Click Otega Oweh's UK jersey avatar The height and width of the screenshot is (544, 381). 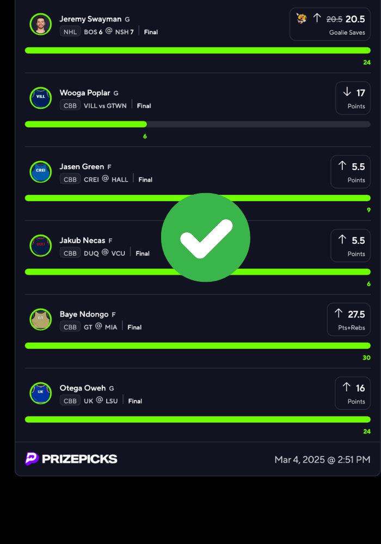tap(41, 393)
